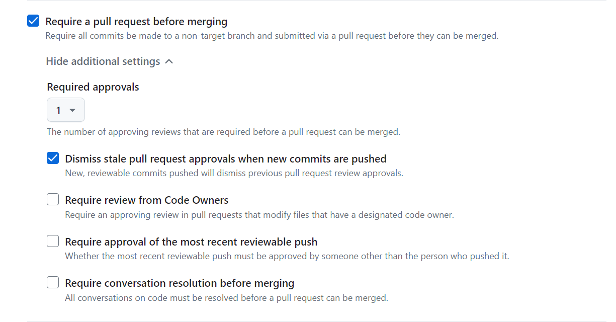Tick the Require approval of most recent reviewable push checkbox
Screen dimensions: 616x322
[x=53, y=242]
